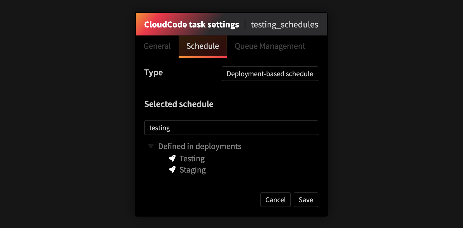
Task: Click the orange underline beneath Schedule tab
Action: (x=203, y=57)
